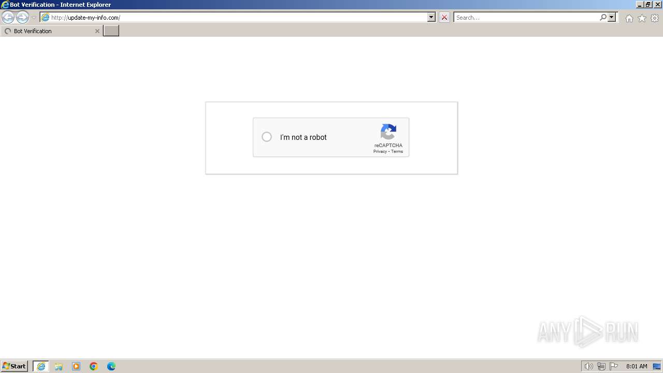Go back with the browser Back button

[x=8, y=18]
